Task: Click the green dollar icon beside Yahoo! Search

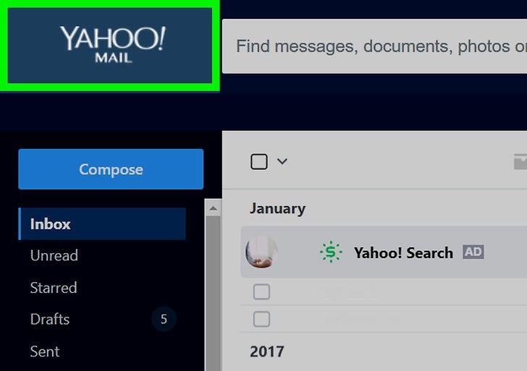Action: [x=331, y=252]
